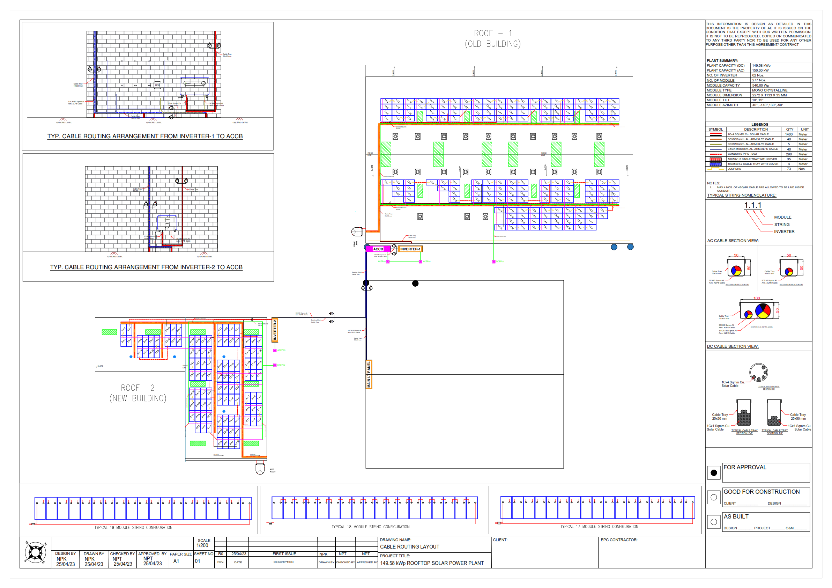Click the ACEP02 earth pit marker

point(388,262)
